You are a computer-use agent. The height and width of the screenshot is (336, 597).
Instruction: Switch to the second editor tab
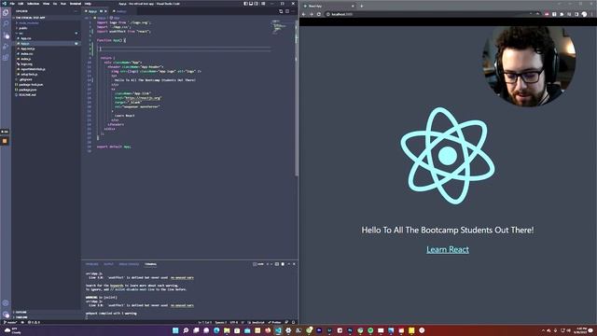pyautogui.click(x=121, y=11)
